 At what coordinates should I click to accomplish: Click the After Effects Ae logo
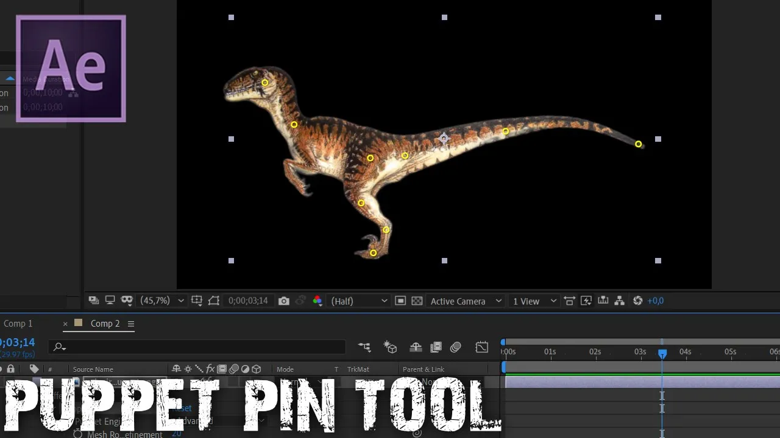71,69
